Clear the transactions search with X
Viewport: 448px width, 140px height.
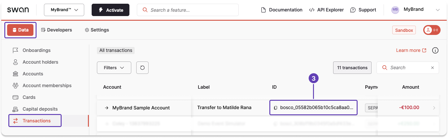tap(433, 68)
